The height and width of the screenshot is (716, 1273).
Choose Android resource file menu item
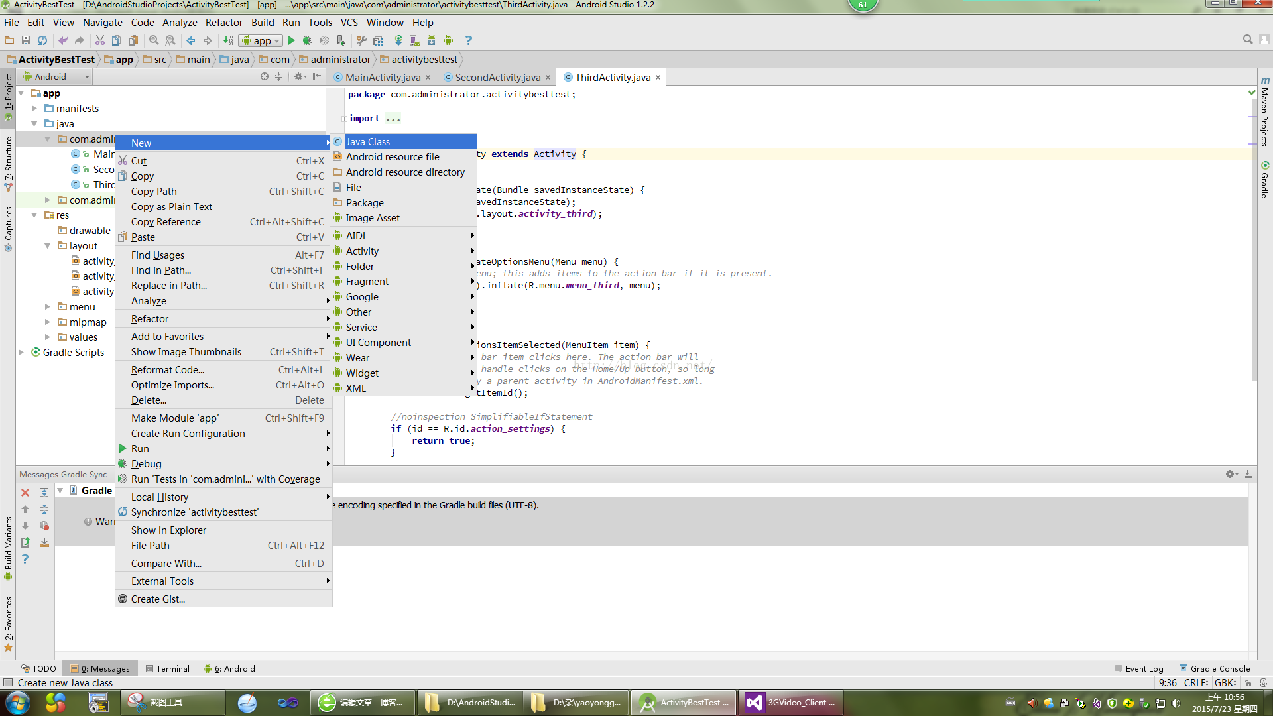(x=404, y=157)
